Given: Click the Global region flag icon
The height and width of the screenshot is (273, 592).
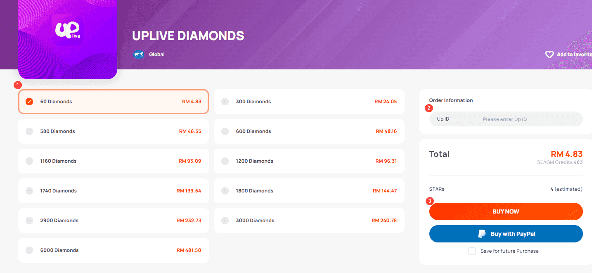Looking at the screenshot, I should (x=139, y=54).
